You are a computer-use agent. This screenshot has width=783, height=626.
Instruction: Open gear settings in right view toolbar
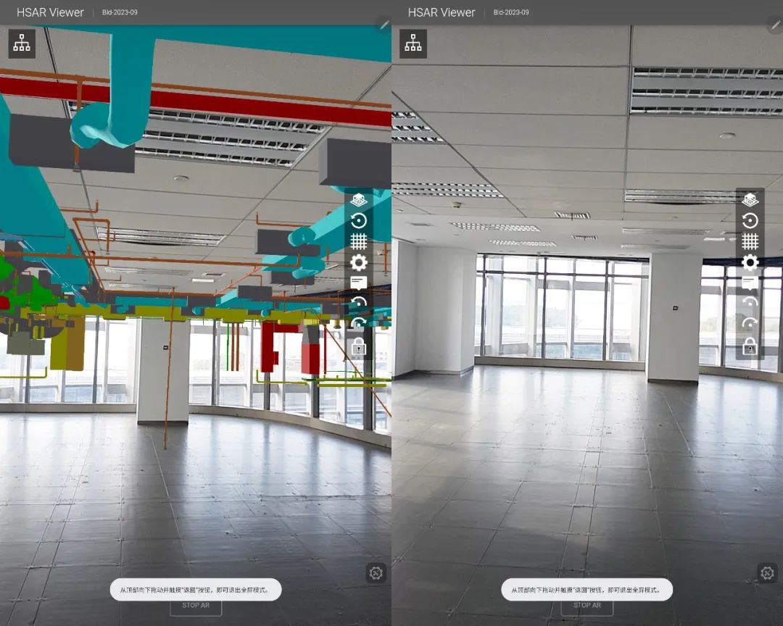coord(750,262)
